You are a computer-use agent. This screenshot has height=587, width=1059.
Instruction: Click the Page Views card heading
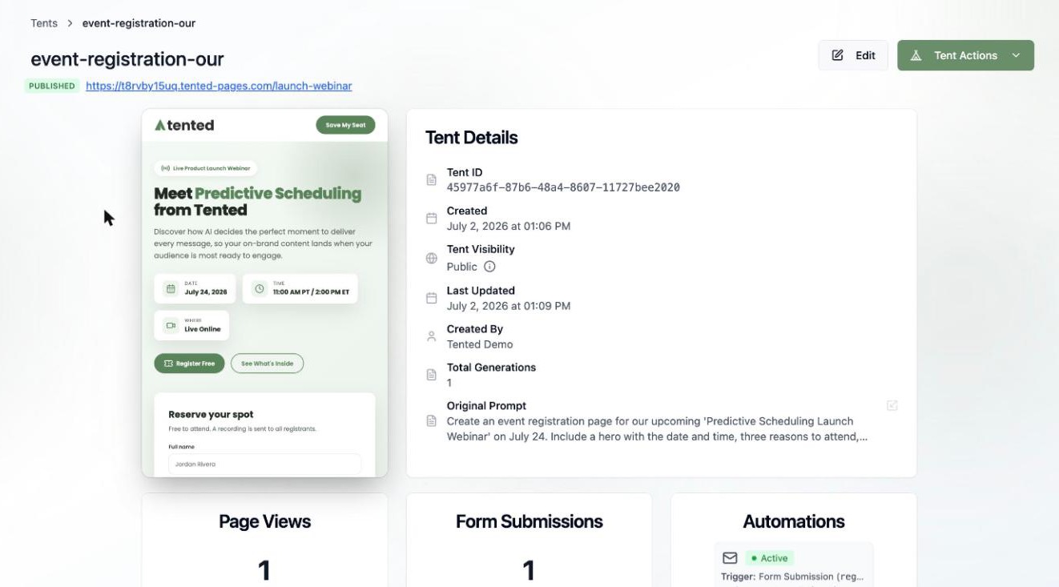coord(264,521)
